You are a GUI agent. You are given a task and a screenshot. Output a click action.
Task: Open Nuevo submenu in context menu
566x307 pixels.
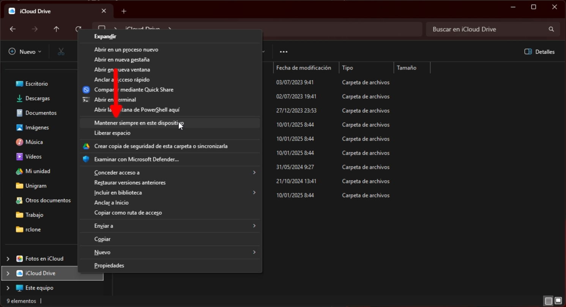click(170, 252)
